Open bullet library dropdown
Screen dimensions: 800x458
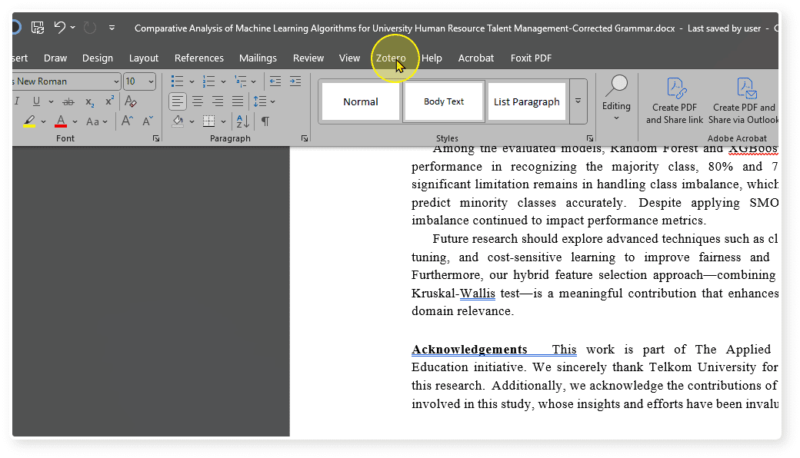pos(192,81)
